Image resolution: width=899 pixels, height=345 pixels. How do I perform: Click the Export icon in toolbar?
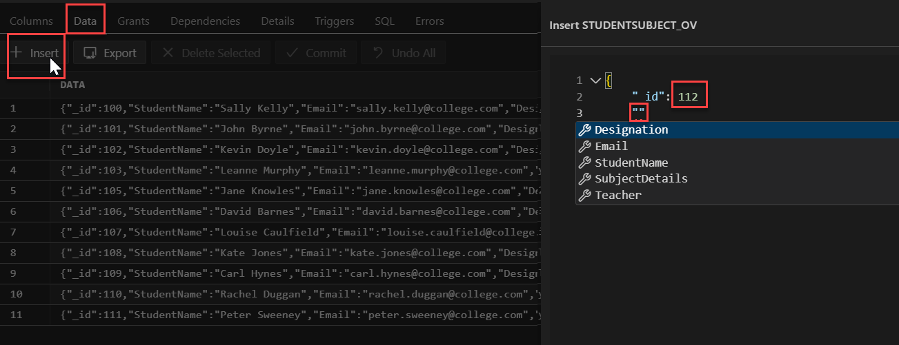(x=90, y=53)
